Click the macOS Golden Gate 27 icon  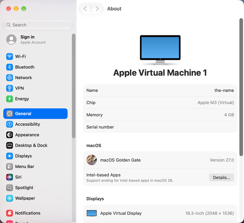tap(92, 160)
